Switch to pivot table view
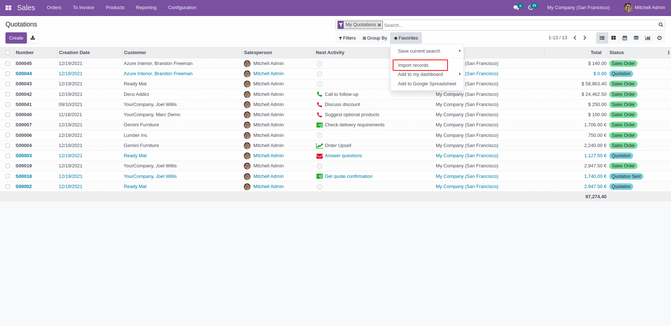Image resolution: width=671 pixels, height=326 pixels. pos(636,38)
